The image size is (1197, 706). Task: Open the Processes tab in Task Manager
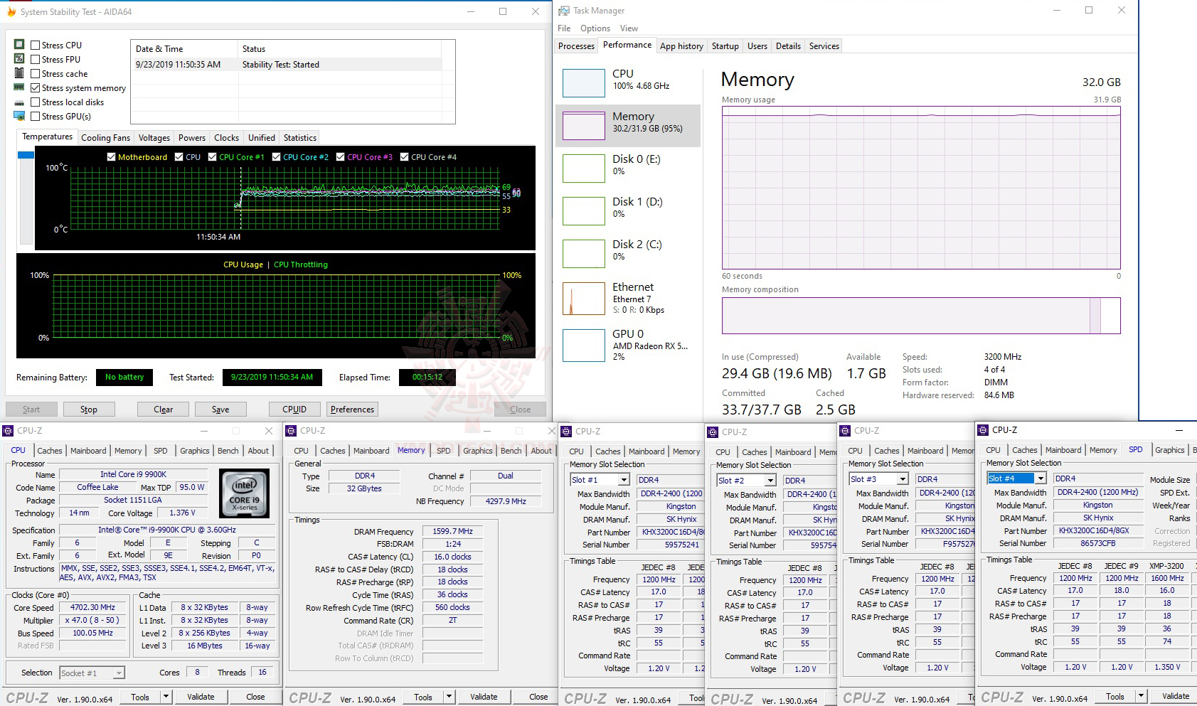[x=576, y=46]
